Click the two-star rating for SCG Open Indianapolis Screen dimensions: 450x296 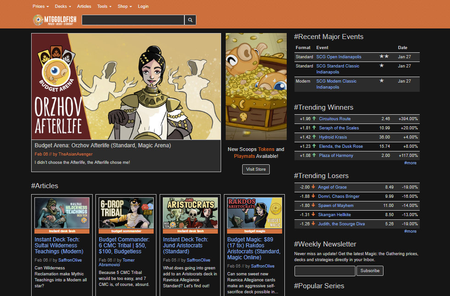[x=384, y=56]
